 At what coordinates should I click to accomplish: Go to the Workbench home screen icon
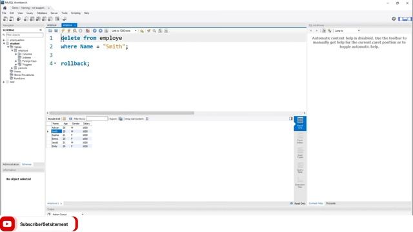tap(5, 8)
